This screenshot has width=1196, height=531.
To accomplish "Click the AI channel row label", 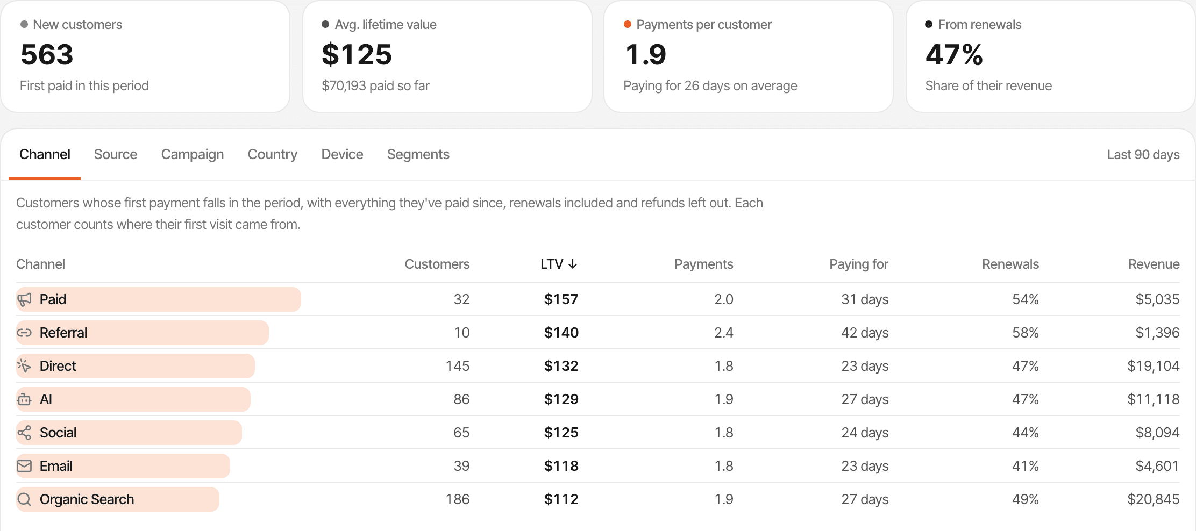I will pyautogui.click(x=46, y=399).
